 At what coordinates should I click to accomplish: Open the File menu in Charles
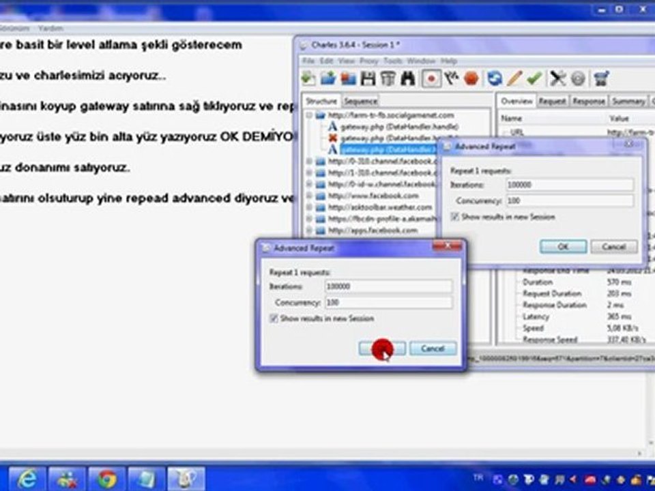(308, 61)
